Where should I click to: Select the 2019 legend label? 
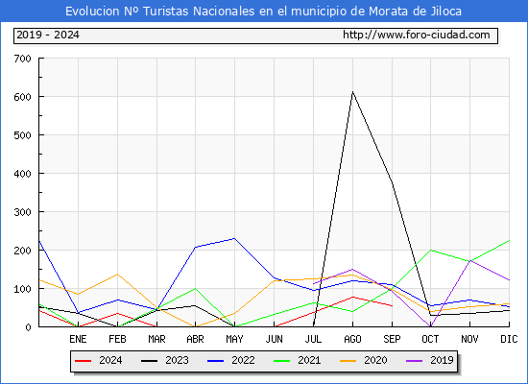442,360
